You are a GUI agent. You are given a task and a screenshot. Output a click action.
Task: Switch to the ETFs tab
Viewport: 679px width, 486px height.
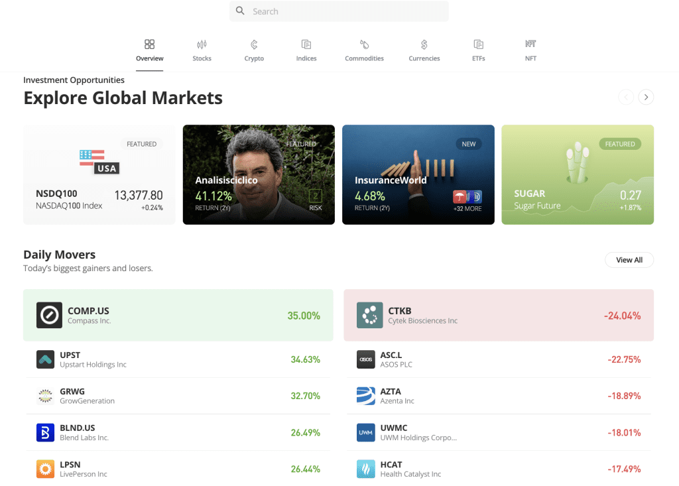click(478, 50)
